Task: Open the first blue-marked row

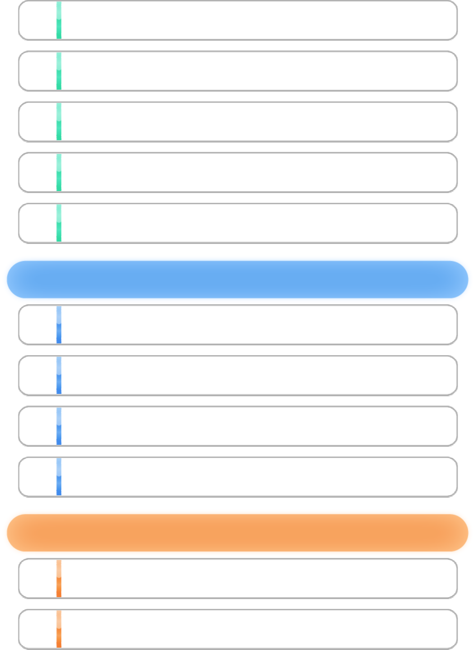Action: pos(238,325)
